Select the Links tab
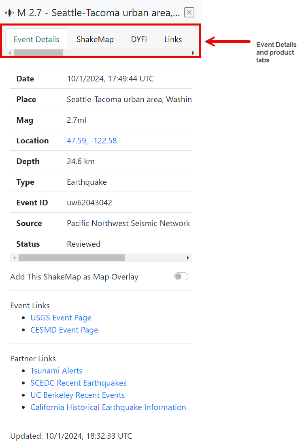 tap(173, 39)
